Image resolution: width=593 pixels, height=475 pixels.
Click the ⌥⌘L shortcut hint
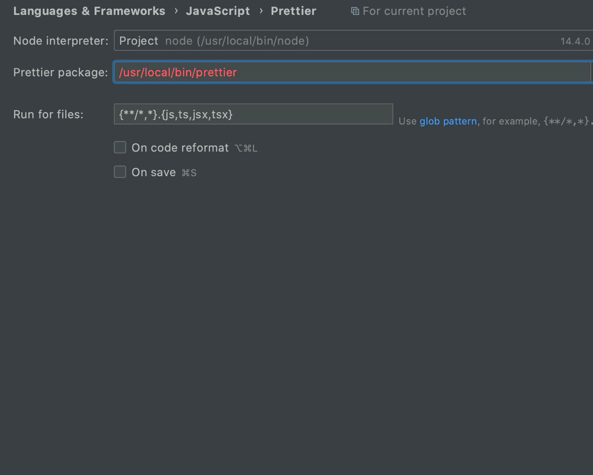pyautogui.click(x=246, y=148)
